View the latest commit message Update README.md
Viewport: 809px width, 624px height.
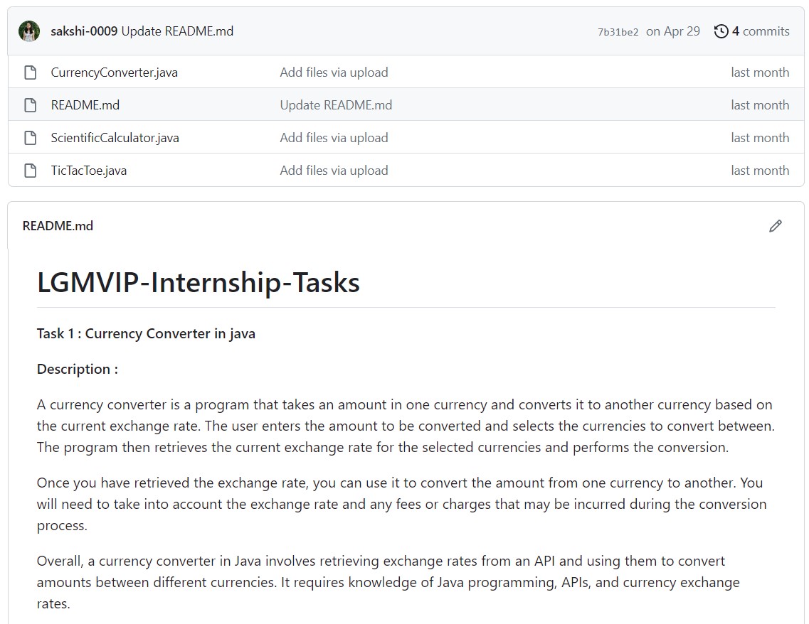point(178,31)
